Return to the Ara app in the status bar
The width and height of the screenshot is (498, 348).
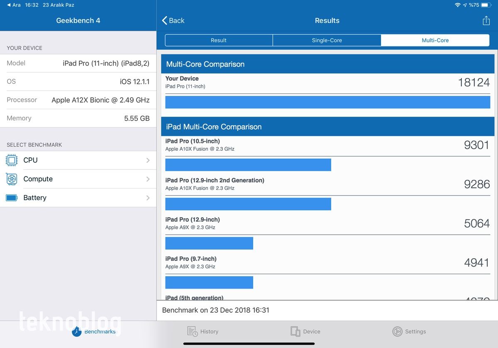pos(14,5)
